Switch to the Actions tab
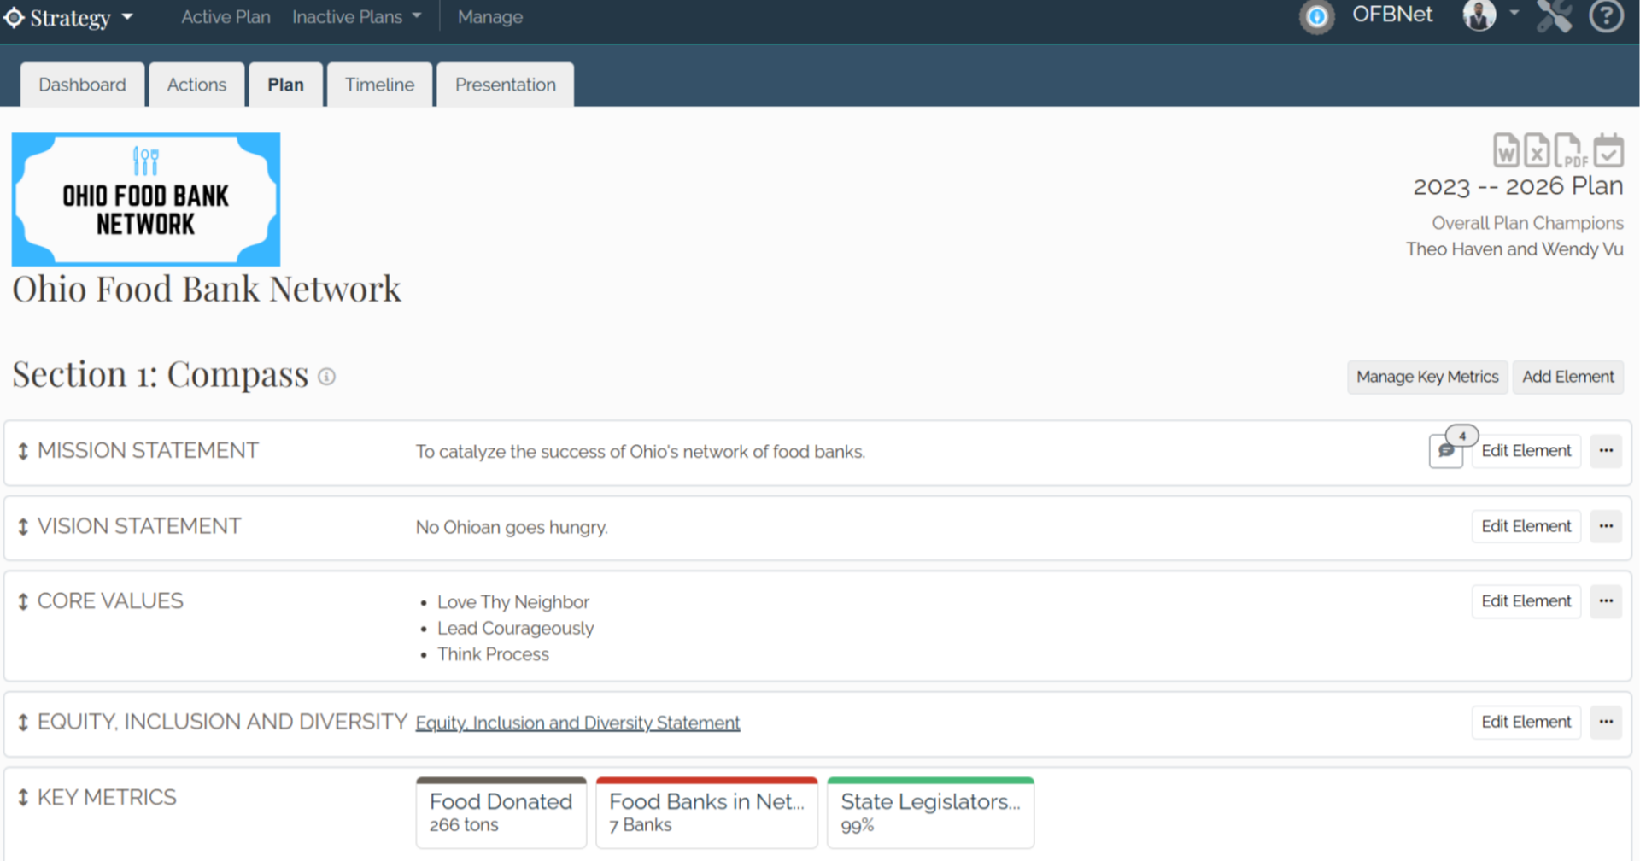Screen dimensions: 1640x861 pos(196,85)
